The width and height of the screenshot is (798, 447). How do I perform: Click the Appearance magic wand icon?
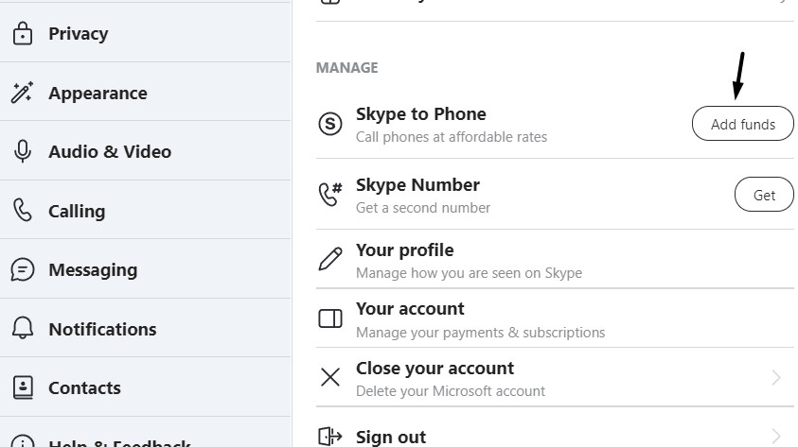pos(22,93)
